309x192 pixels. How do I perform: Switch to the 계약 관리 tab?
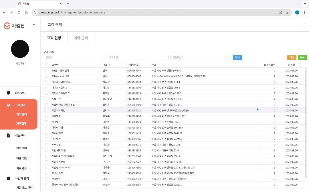(x=81, y=38)
